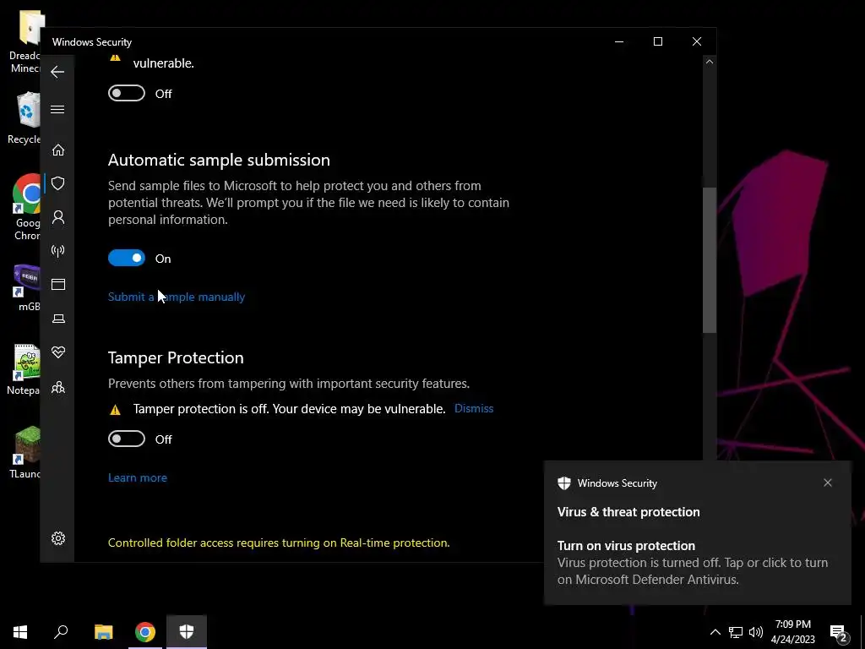Open File Explorer from taskbar
The height and width of the screenshot is (649, 865).
103,632
